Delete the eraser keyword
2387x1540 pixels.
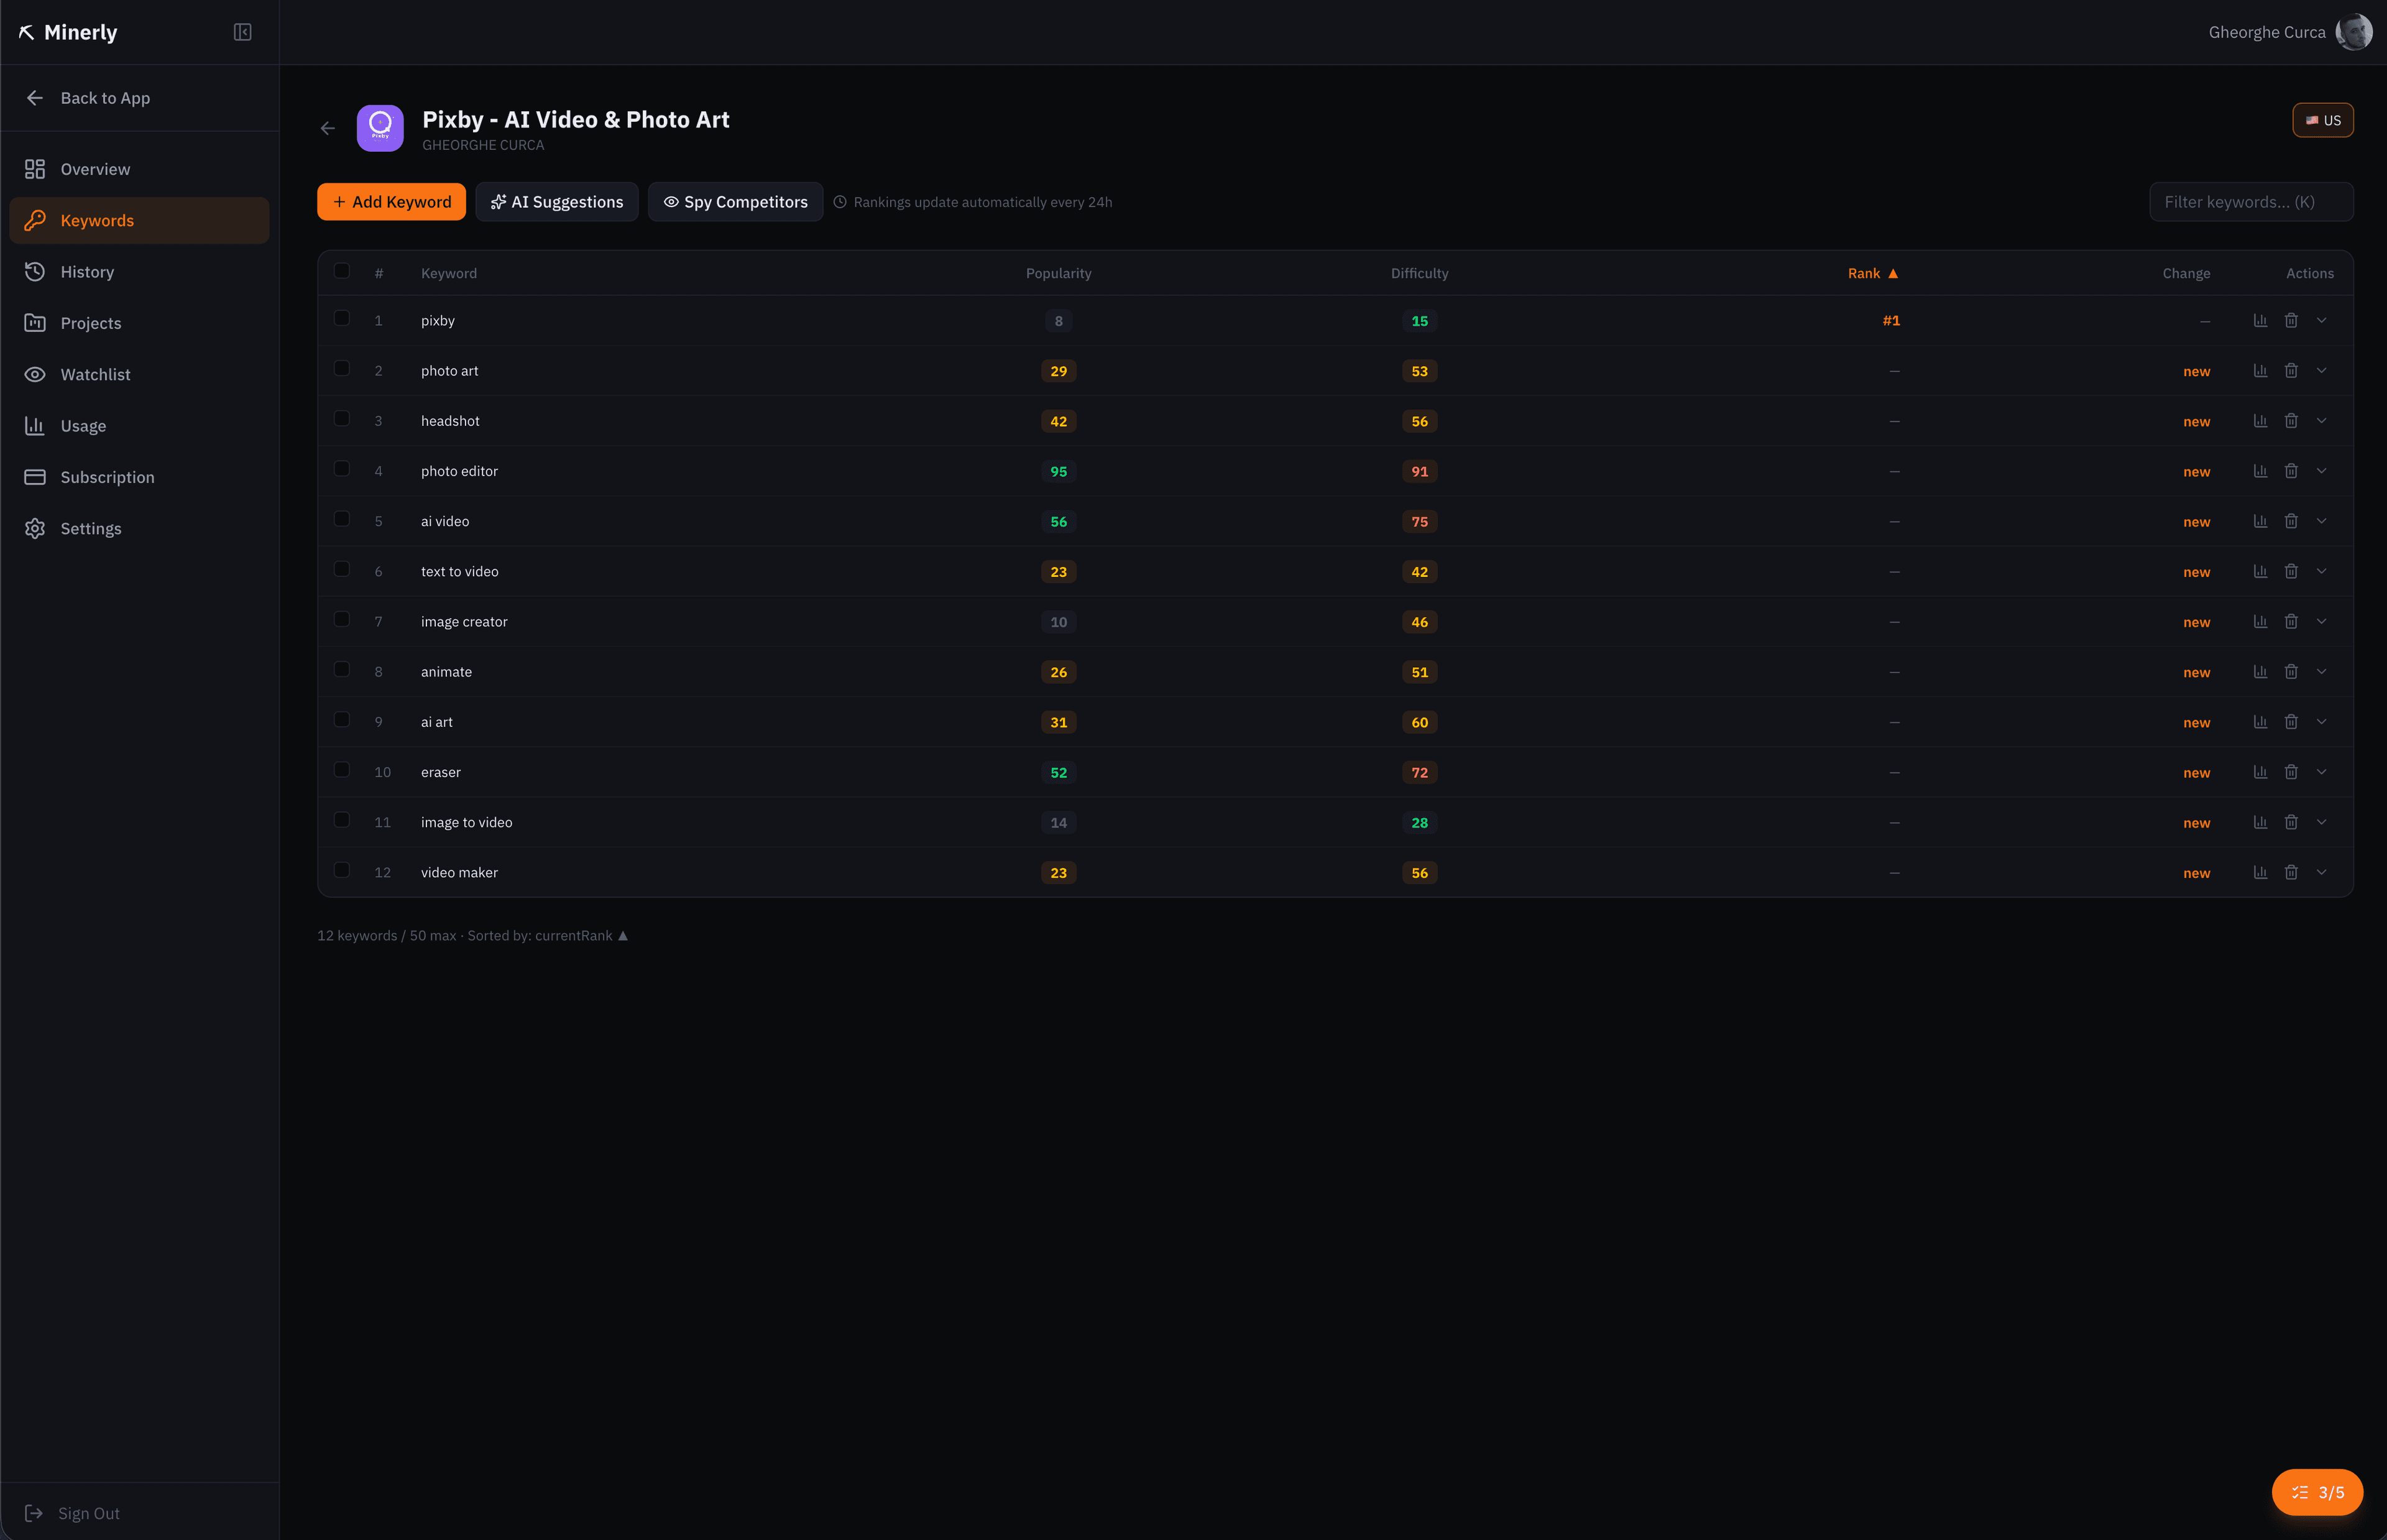coord(2291,772)
